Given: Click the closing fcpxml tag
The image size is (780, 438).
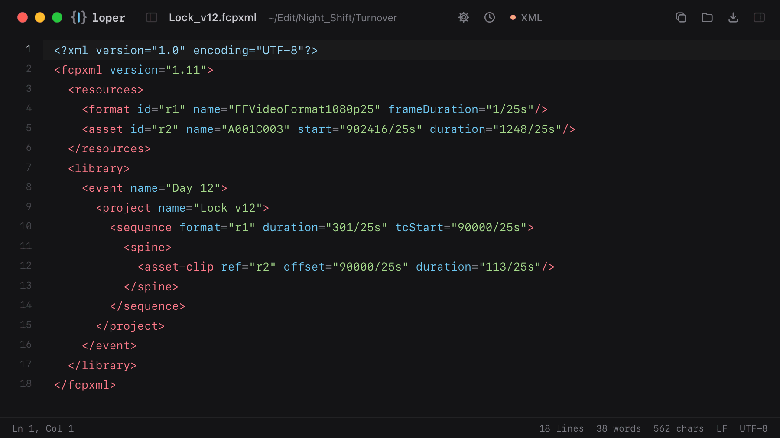Looking at the screenshot, I should tap(85, 385).
